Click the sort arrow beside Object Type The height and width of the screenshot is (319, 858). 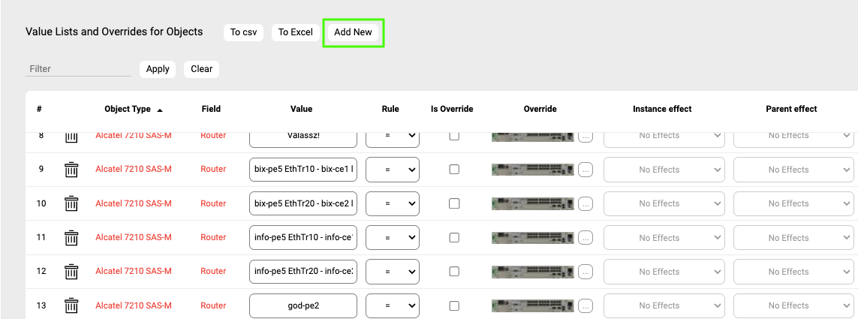tap(160, 110)
